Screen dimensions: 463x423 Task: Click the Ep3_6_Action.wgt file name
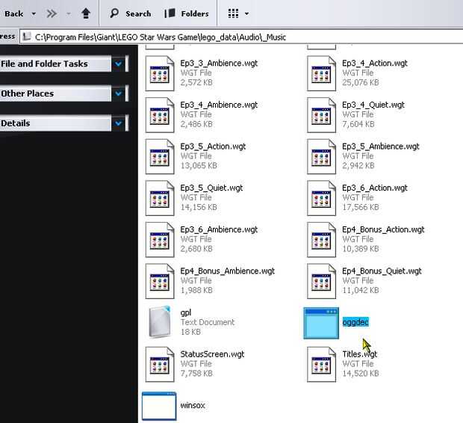point(375,188)
